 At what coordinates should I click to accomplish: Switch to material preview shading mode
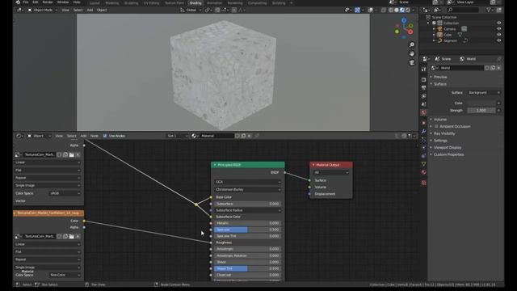(402, 10)
